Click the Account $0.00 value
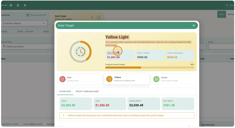 46,31
